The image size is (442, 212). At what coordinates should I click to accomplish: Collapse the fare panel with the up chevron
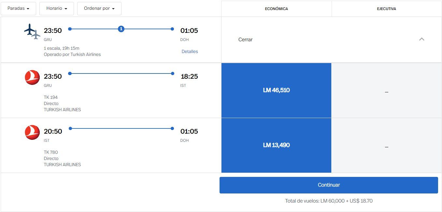(421, 39)
